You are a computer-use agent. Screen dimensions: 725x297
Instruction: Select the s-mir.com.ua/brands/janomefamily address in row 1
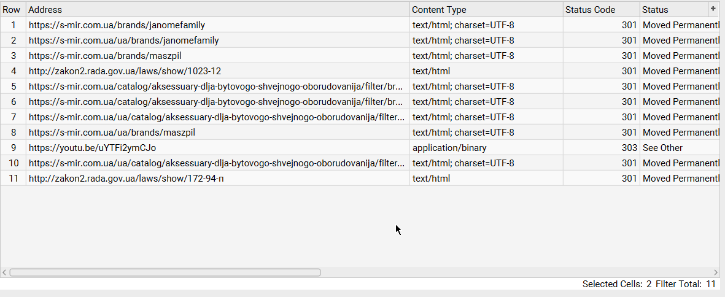point(117,25)
